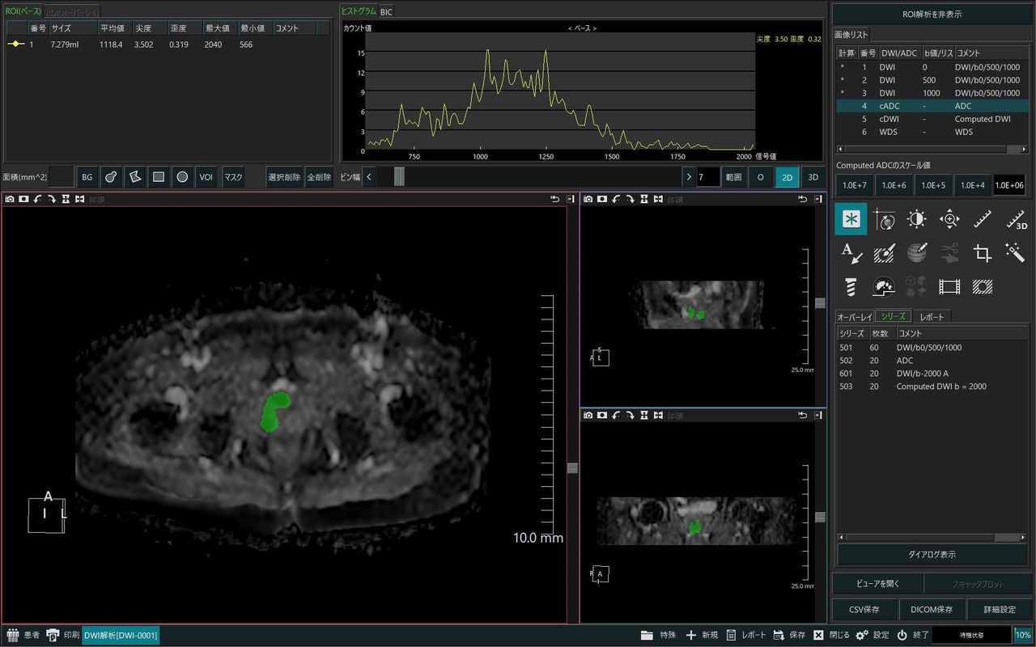Click the right arrow of bin width
This screenshot has width=1036, height=647.
click(689, 176)
